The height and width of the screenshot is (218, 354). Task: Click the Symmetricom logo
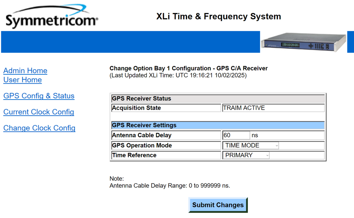pos(52,17)
